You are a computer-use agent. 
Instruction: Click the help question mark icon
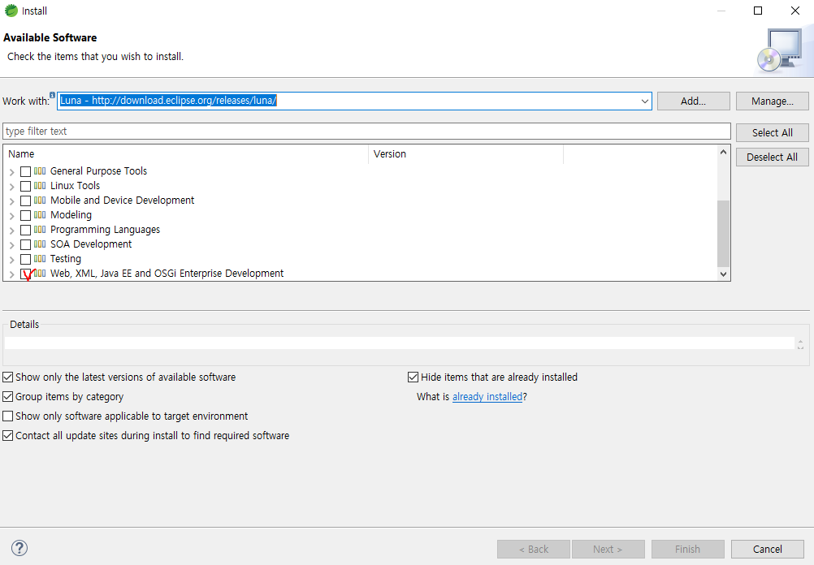(19, 548)
